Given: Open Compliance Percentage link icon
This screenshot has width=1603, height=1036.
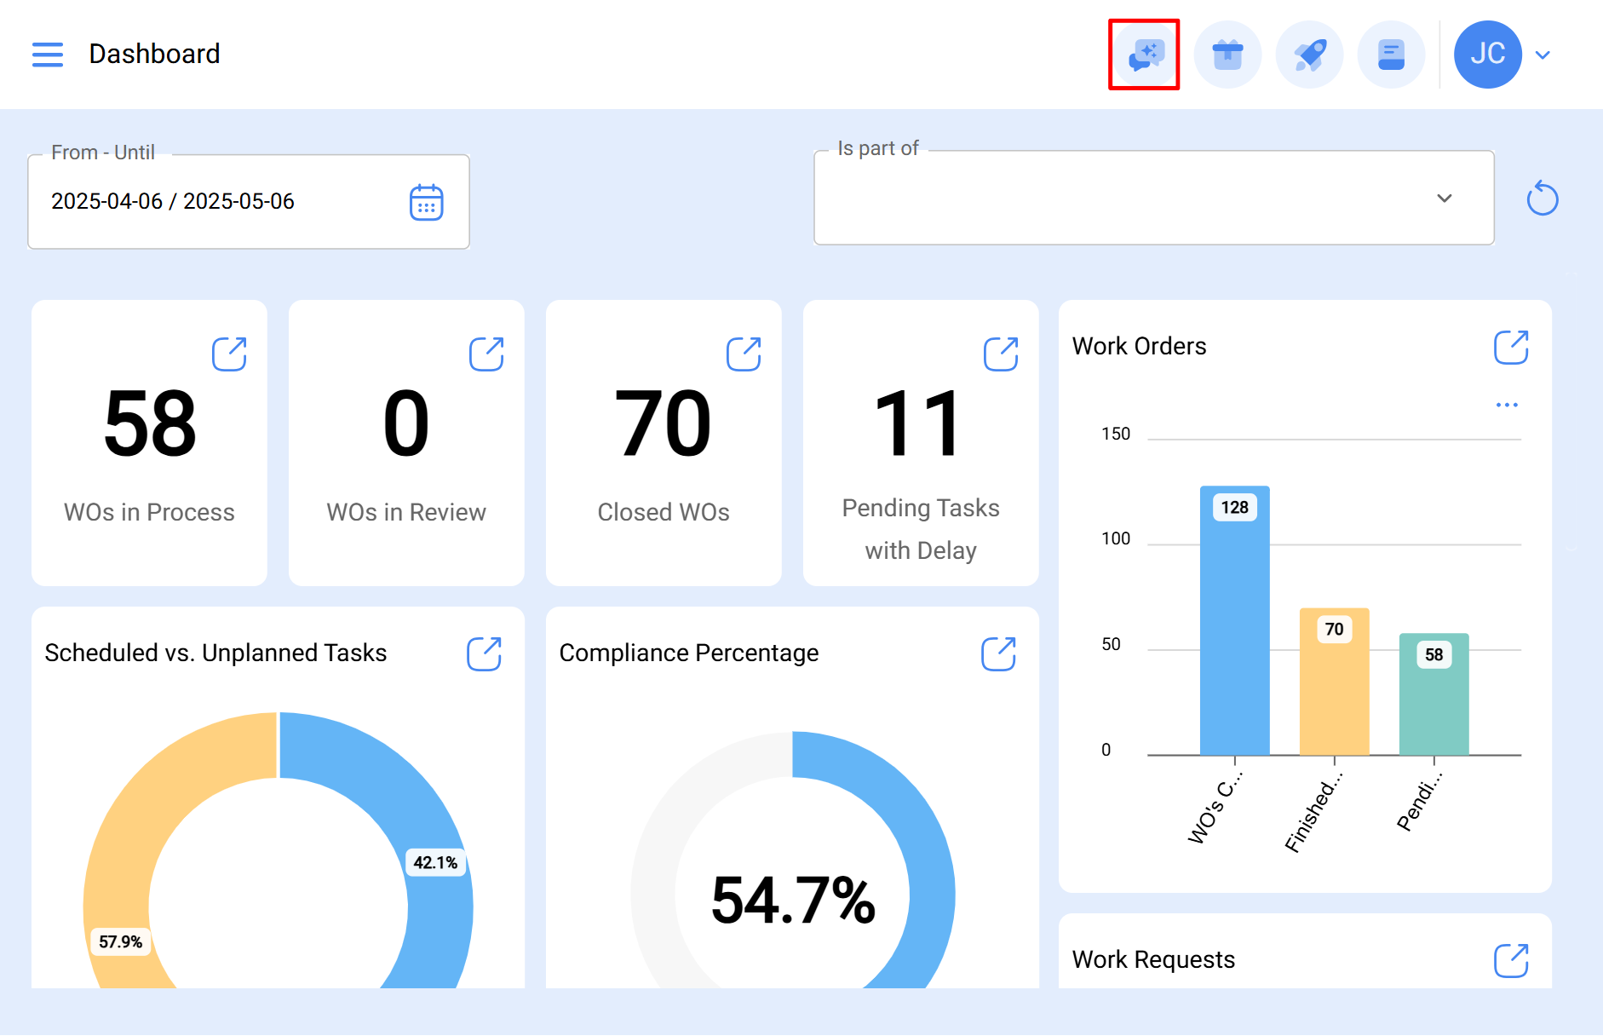Looking at the screenshot, I should coord(998,653).
